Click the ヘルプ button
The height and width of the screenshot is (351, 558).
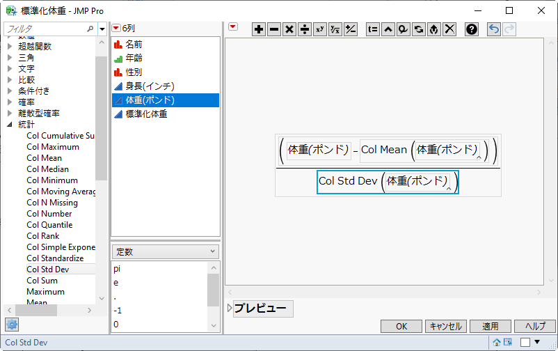point(535,327)
